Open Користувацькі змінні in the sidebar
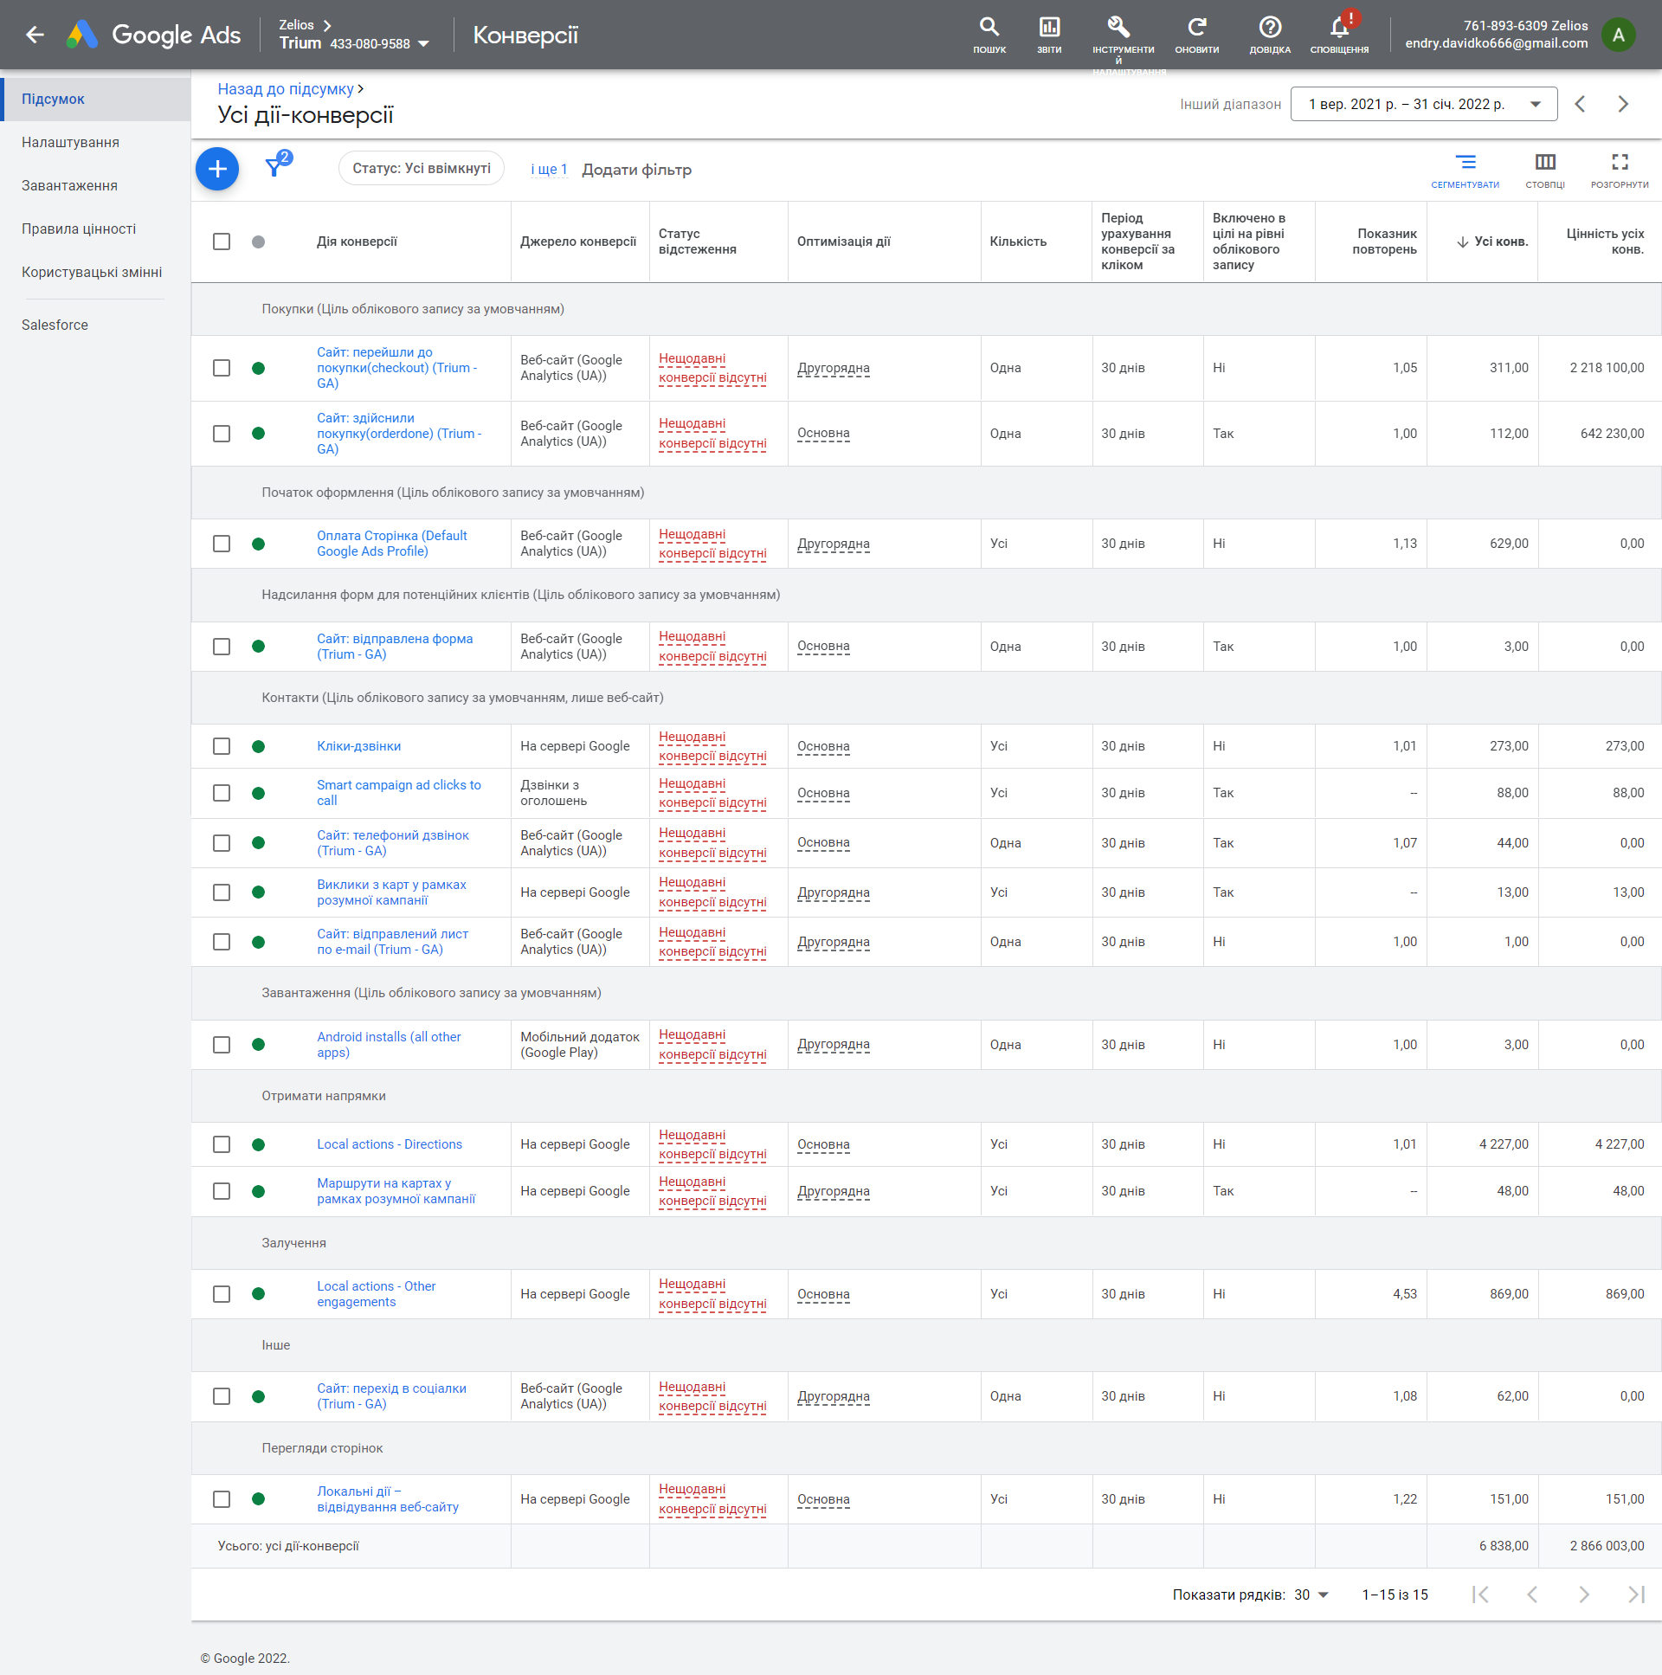This screenshot has height=1675, width=1662. 95,272
